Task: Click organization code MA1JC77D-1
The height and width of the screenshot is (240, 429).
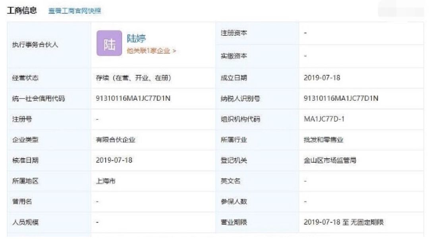Action: click(324, 119)
